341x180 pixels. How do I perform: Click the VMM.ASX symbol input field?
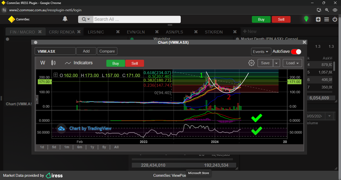tap(55, 51)
